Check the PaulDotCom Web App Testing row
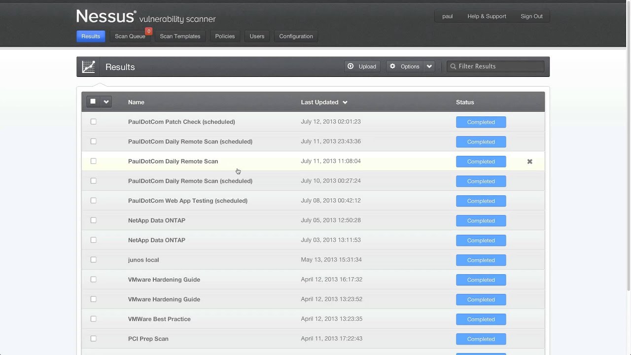The image size is (631, 355). click(93, 200)
